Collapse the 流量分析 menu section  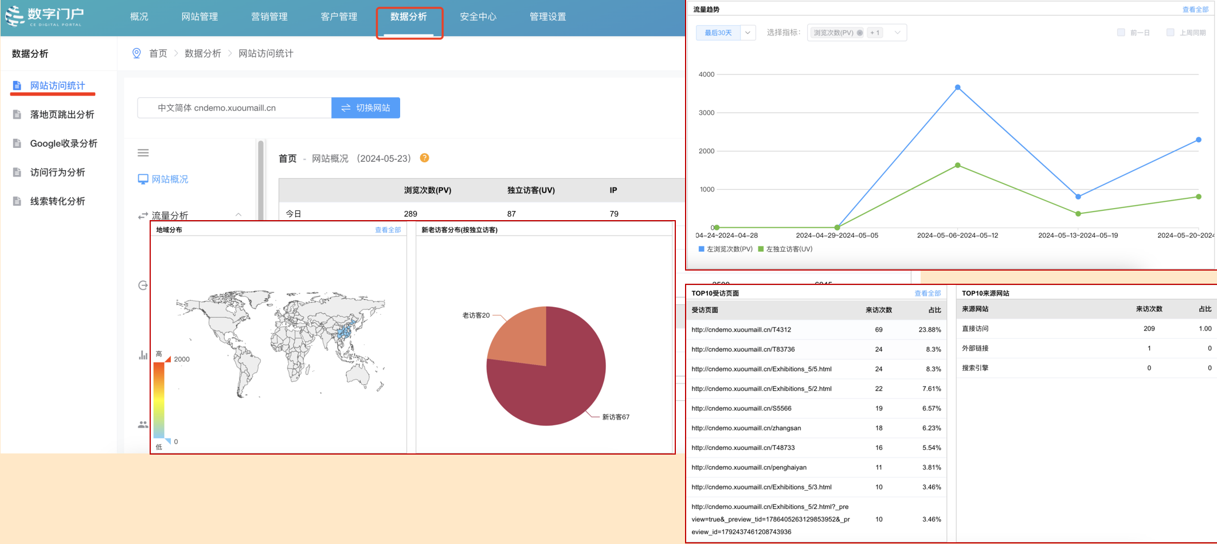(238, 215)
